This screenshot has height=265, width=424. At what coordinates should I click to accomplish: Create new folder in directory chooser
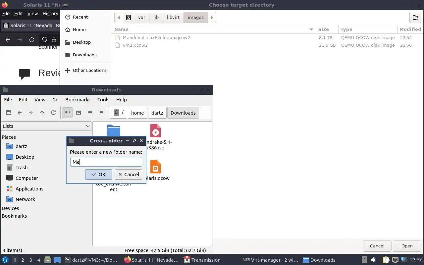tap(415, 18)
